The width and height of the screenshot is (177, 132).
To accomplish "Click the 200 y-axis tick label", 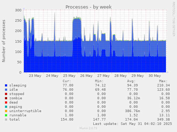I will 18,31.
